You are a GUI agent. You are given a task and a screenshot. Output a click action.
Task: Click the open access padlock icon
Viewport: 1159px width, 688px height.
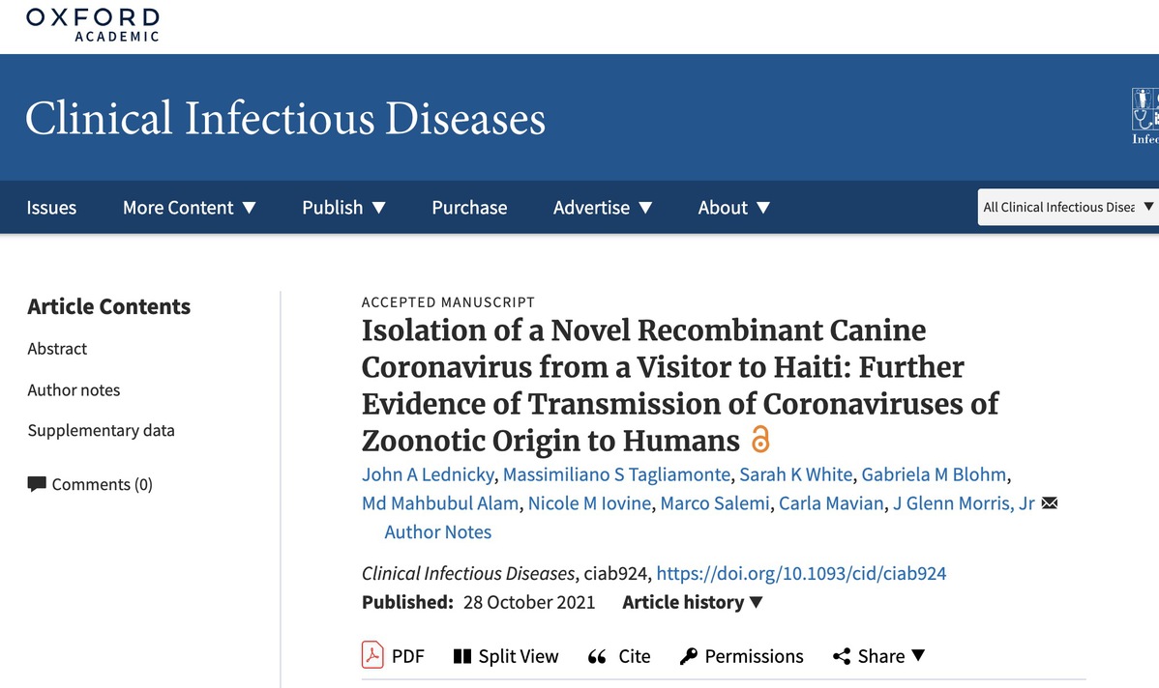point(760,441)
